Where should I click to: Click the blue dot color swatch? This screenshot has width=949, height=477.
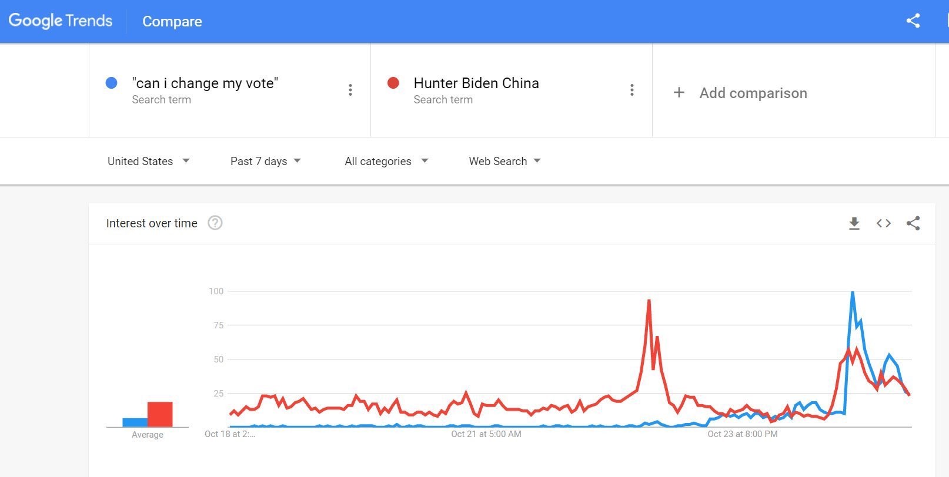(111, 83)
